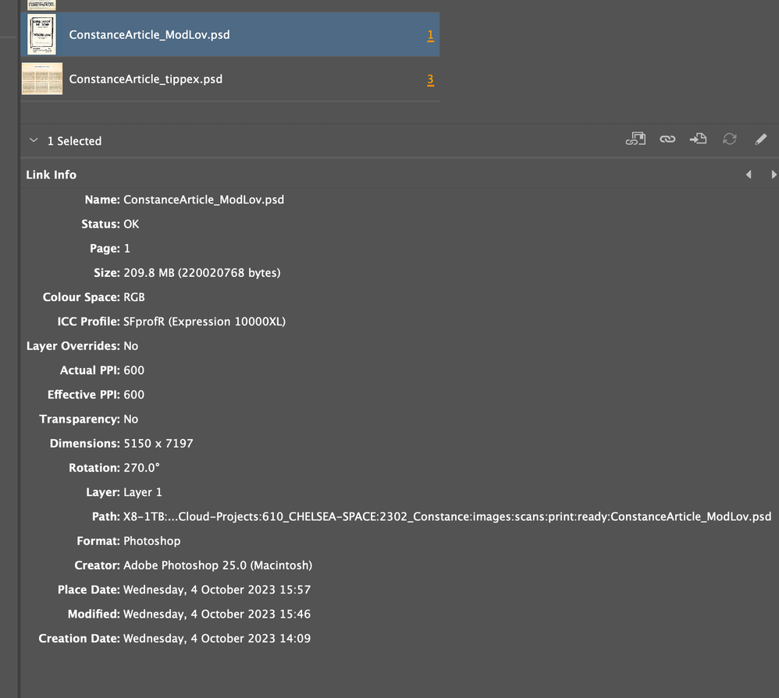Click the file path value text
This screenshot has height=698, width=779.
446,516
